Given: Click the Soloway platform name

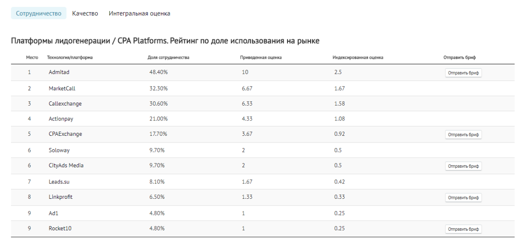Looking at the screenshot, I should coord(59,150).
